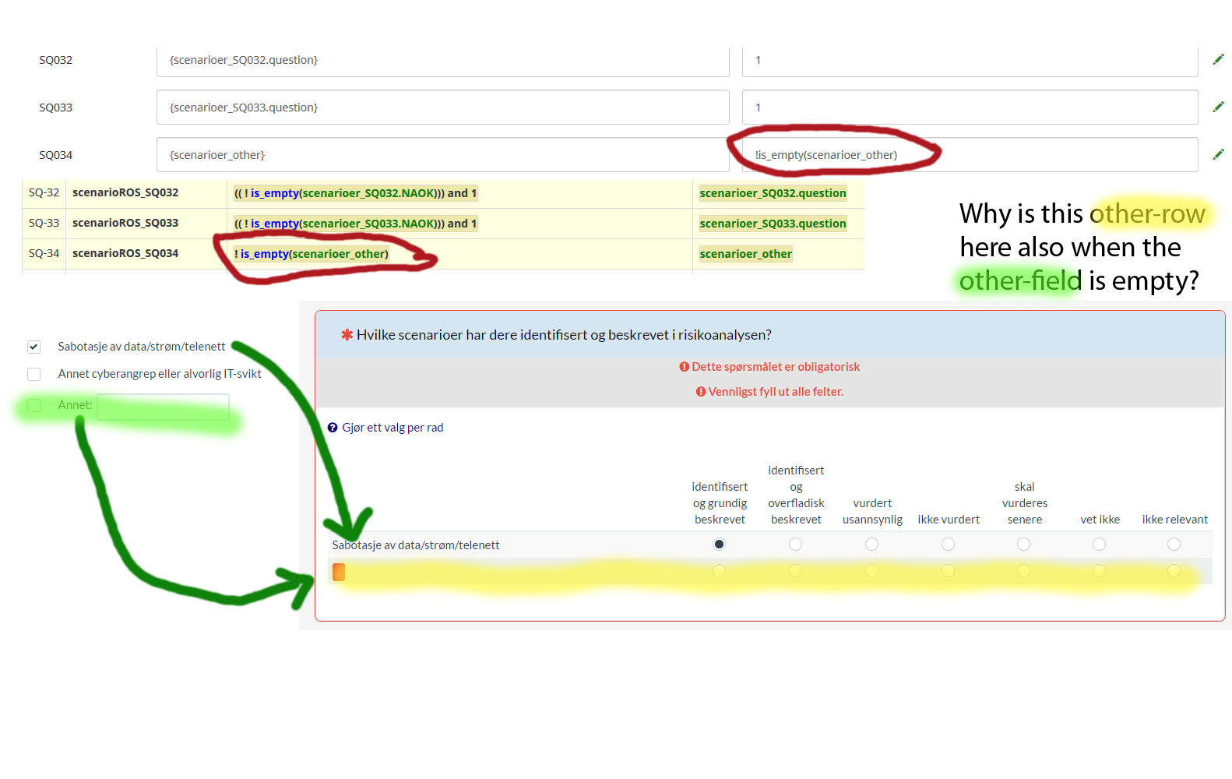Select 'vet ikke' radio in the blank other-row

(1099, 571)
